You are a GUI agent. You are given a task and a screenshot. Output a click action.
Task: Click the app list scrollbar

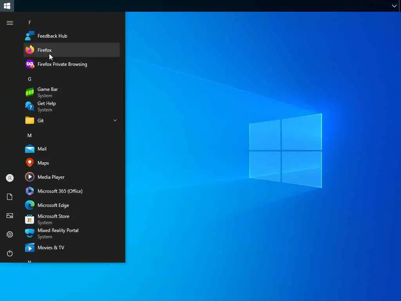(124, 102)
